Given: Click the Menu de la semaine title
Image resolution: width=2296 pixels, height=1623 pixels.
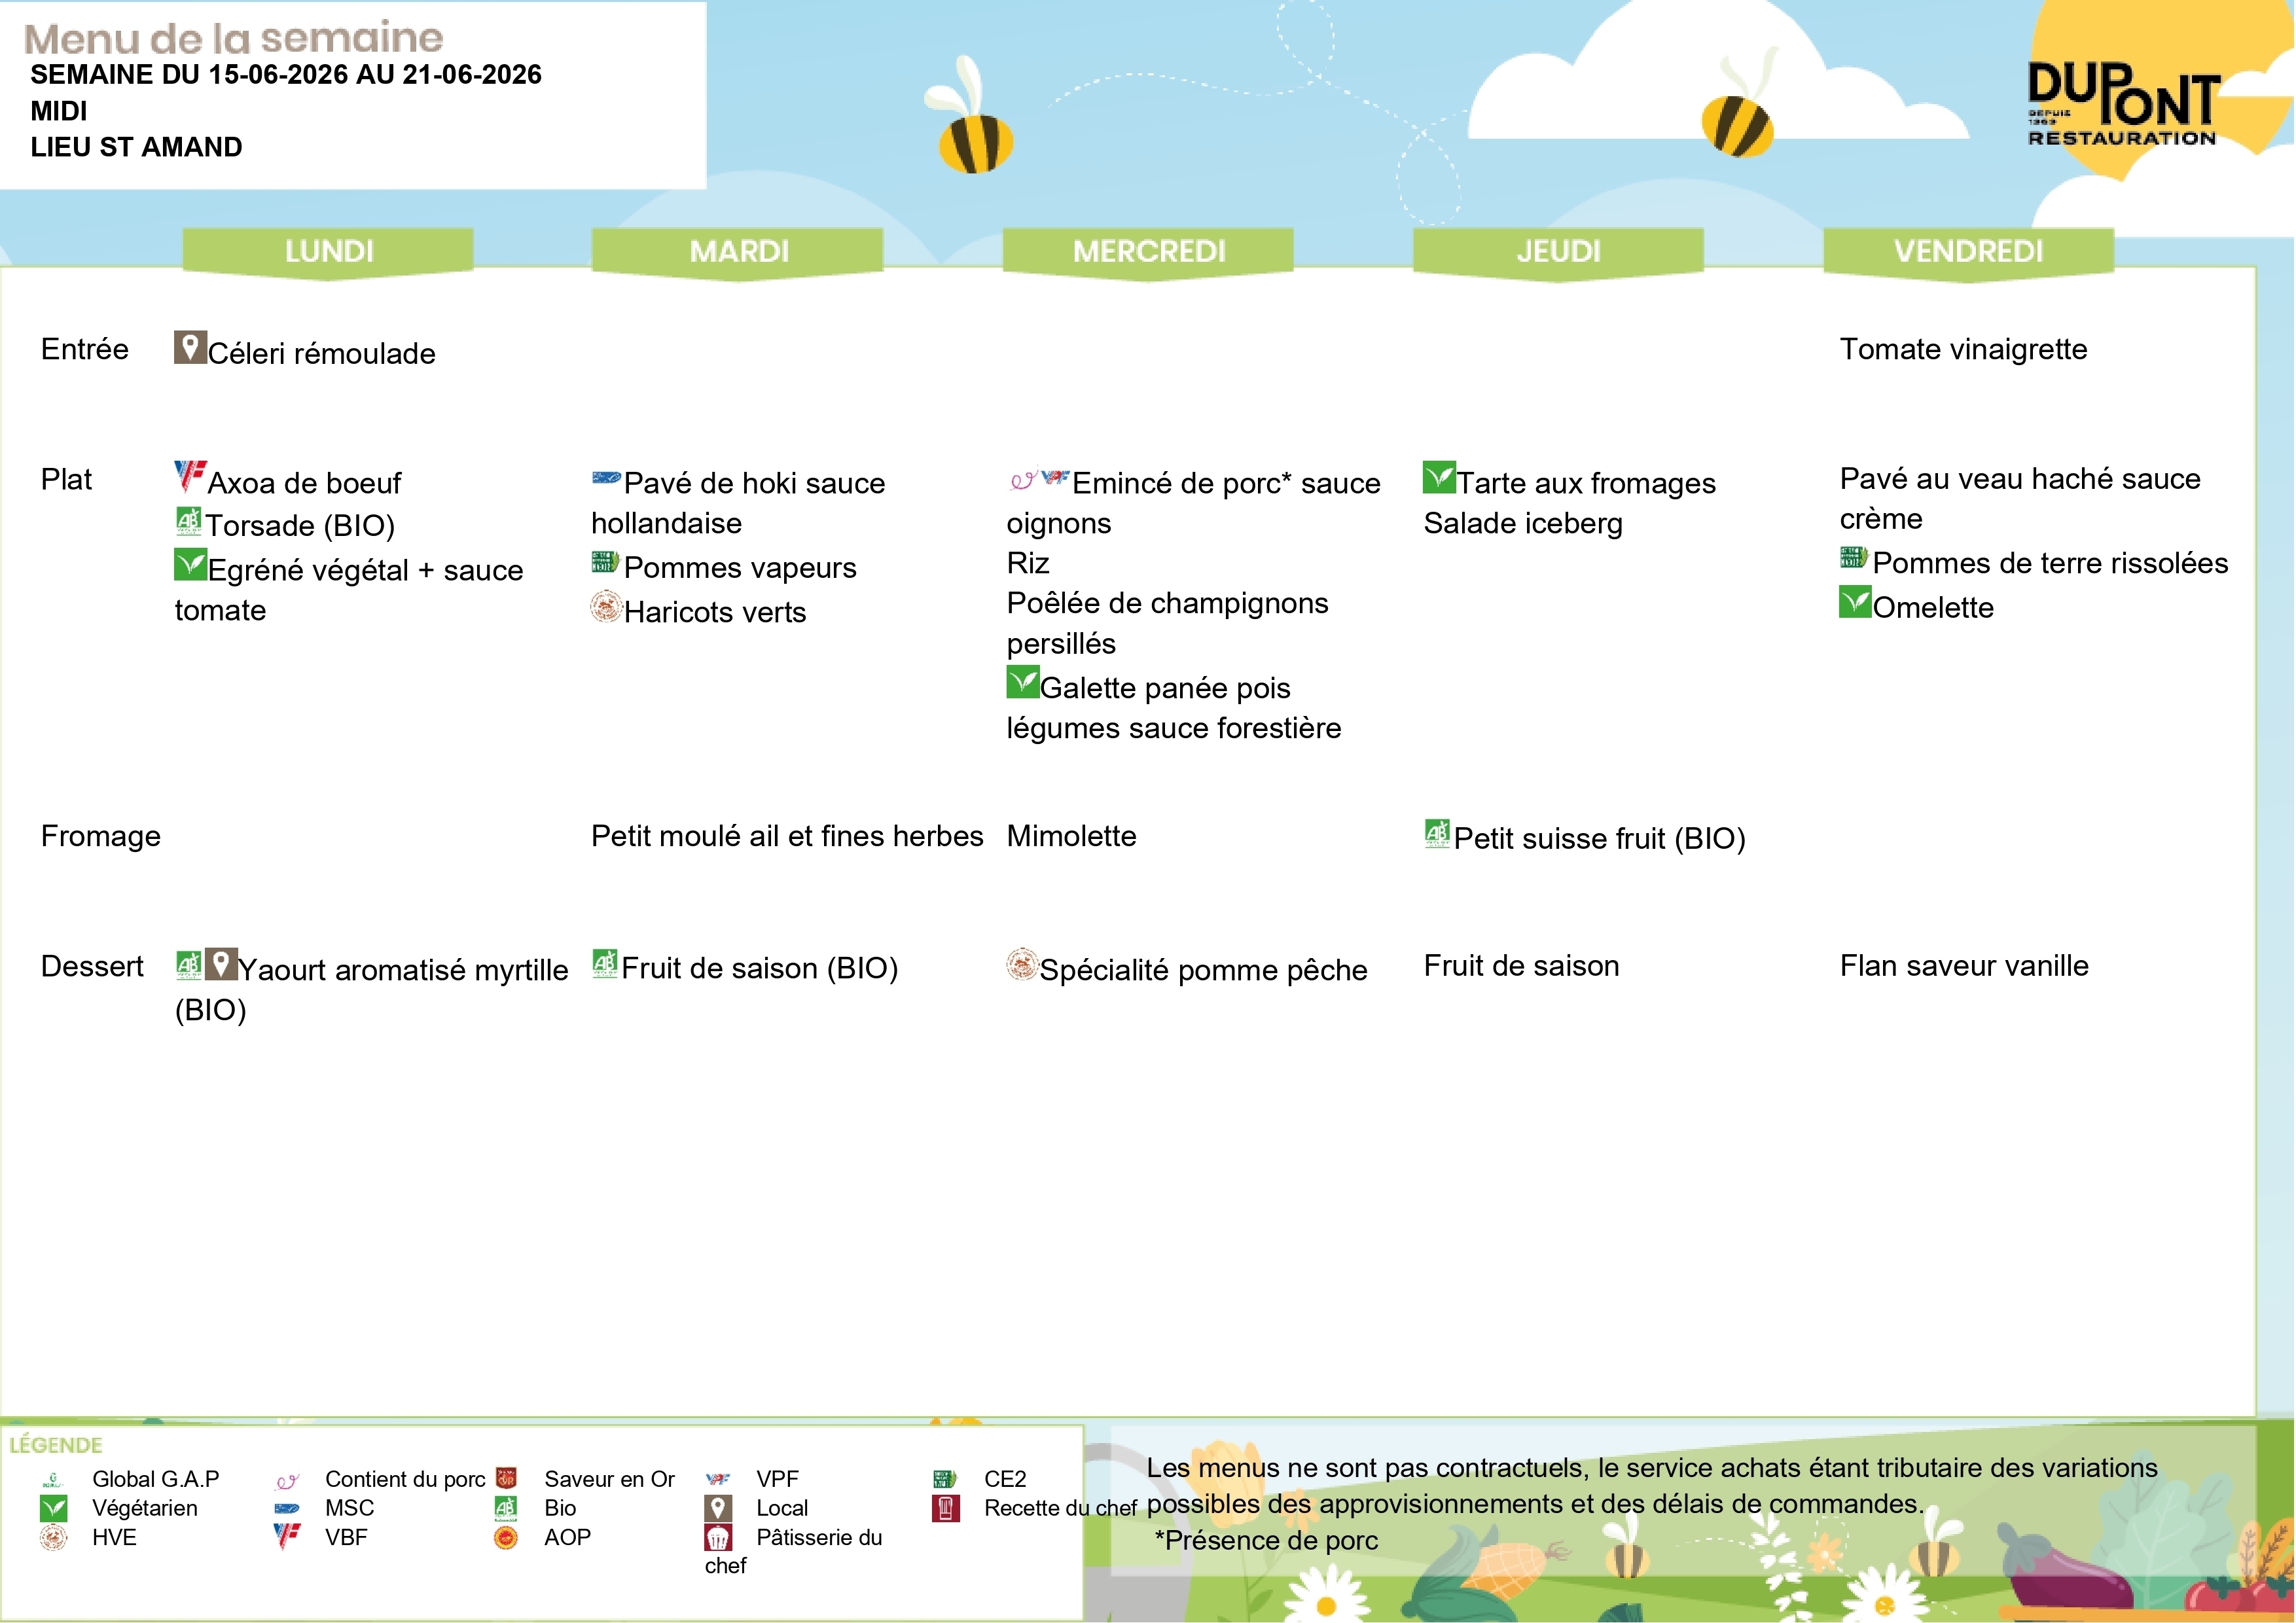Looking at the screenshot, I should point(234,38).
